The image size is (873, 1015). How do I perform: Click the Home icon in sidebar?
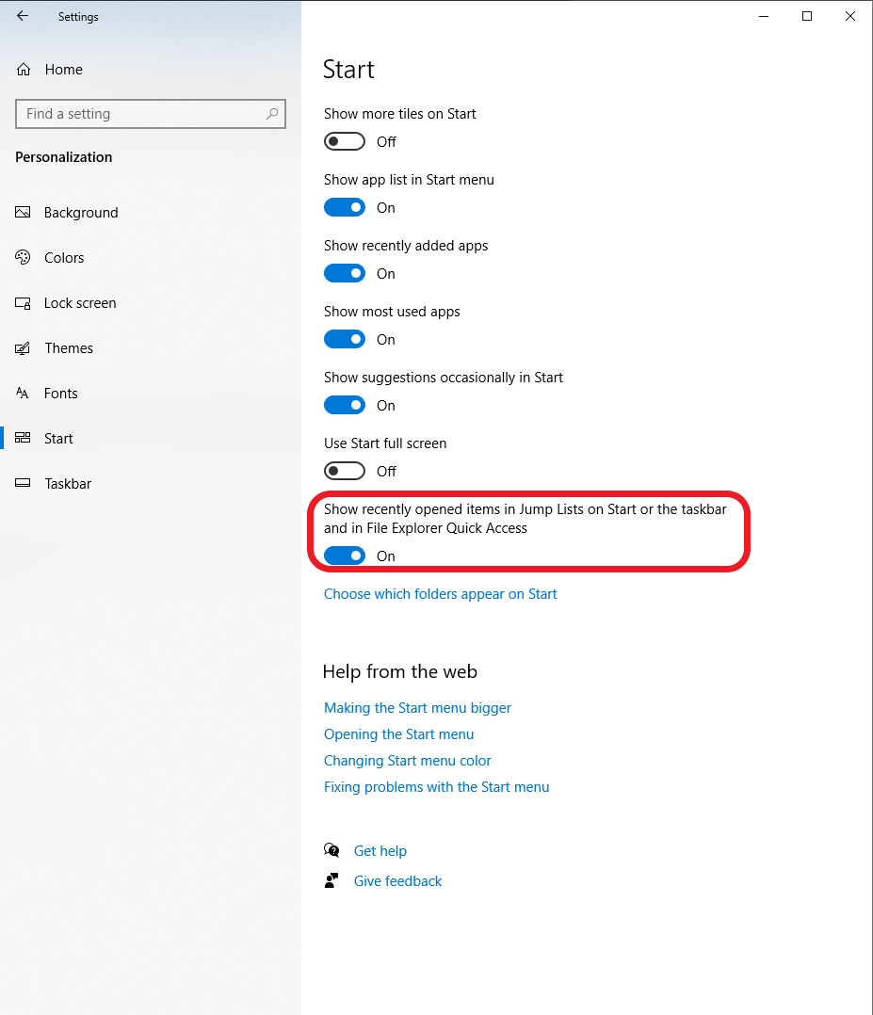[x=24, y=70]
